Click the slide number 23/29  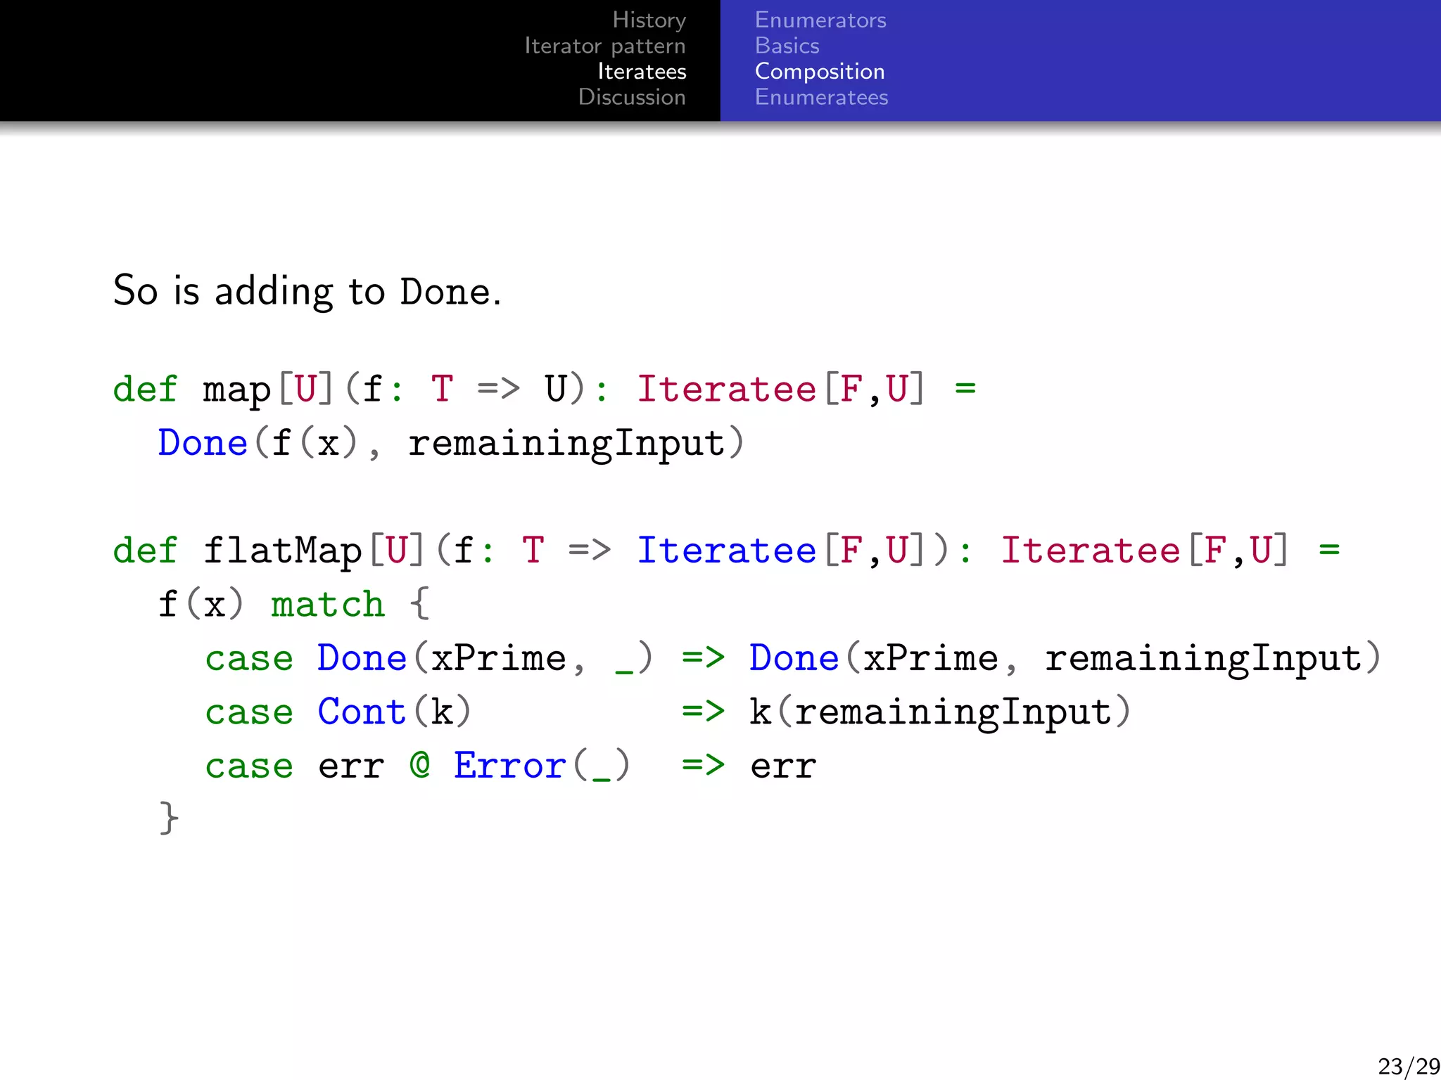coord(1409,1066)
